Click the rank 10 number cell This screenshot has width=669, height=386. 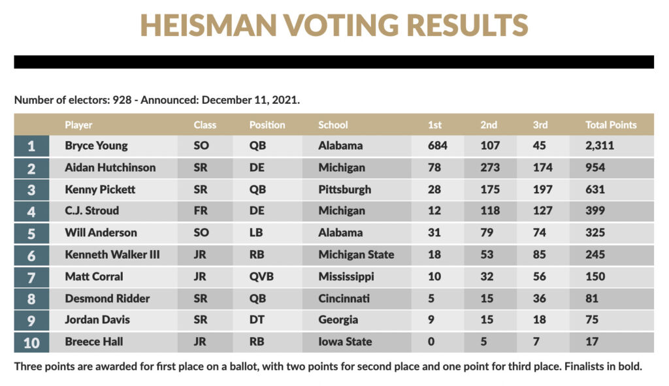coord(31,342)
